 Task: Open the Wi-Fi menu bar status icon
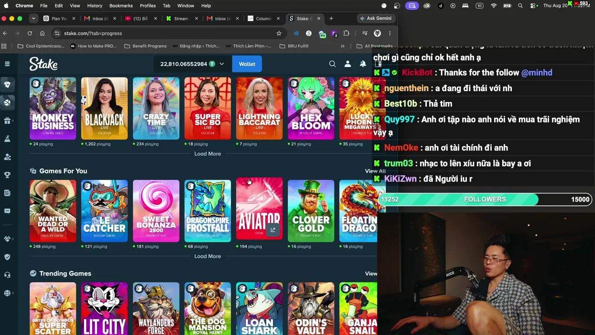coord(494,6)
